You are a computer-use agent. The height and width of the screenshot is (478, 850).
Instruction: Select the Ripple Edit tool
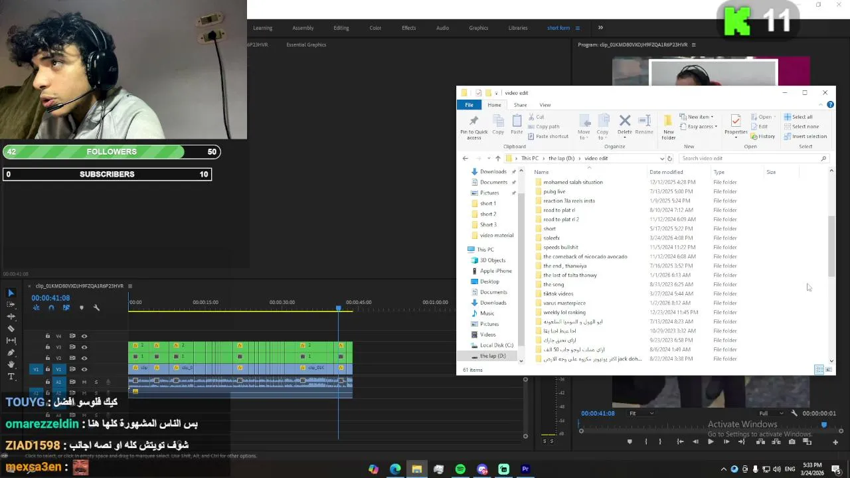coord(11,317)
